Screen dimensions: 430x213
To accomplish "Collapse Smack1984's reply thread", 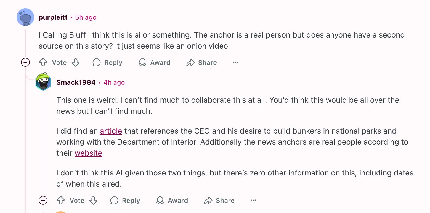I will click(43, 201).
